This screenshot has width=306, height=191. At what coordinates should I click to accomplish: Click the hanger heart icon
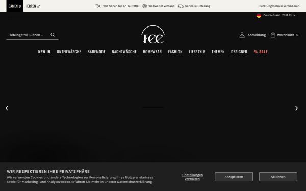98,6
